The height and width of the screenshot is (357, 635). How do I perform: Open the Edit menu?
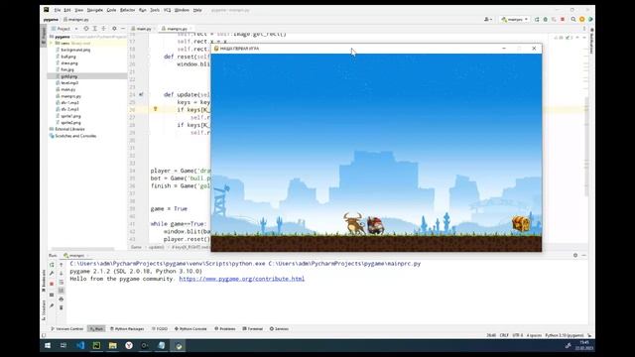67,10
